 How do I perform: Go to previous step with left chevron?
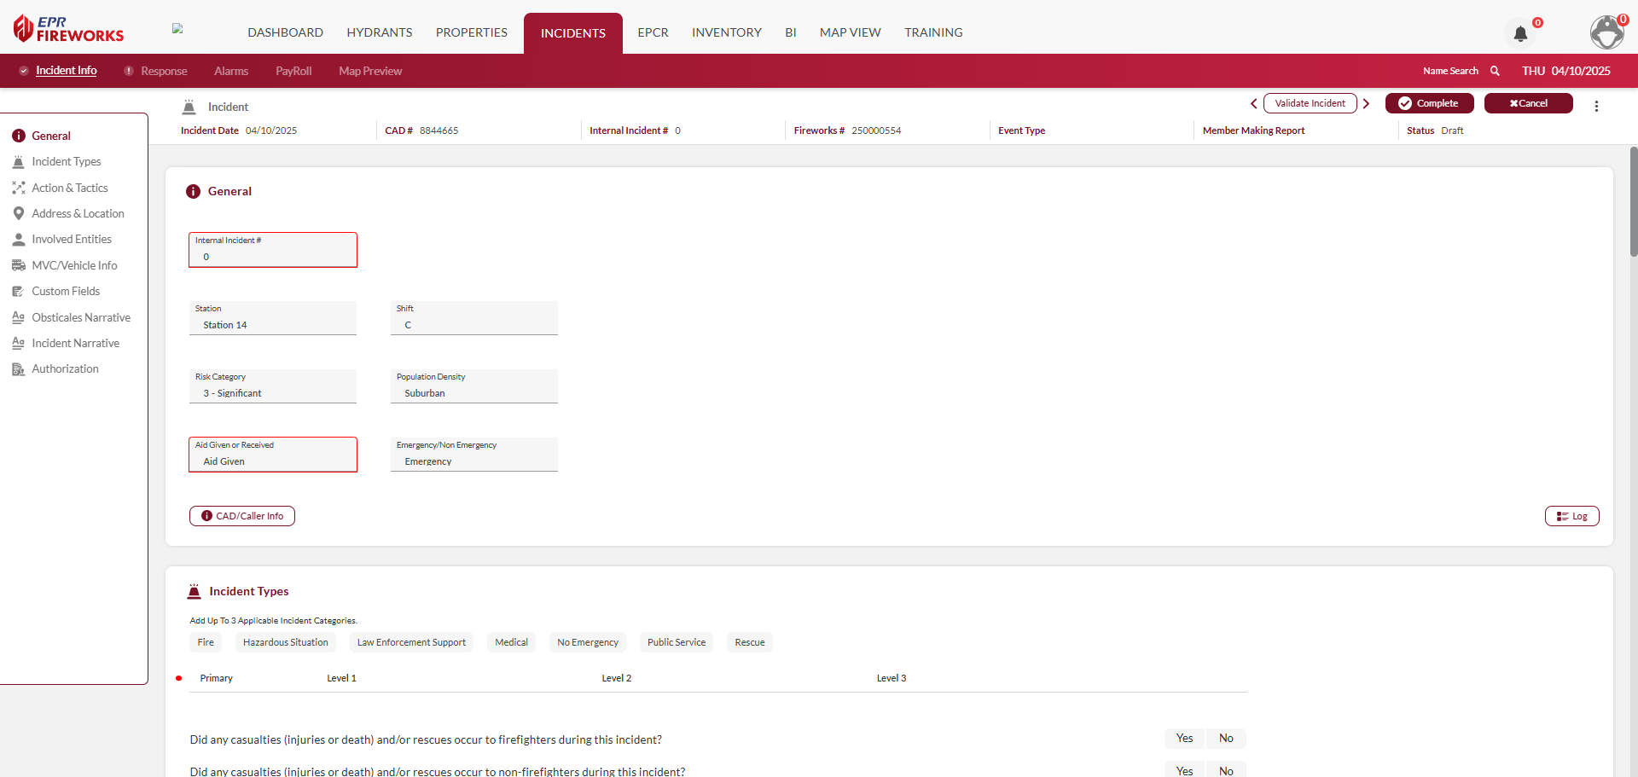(x=1253, y=103)
